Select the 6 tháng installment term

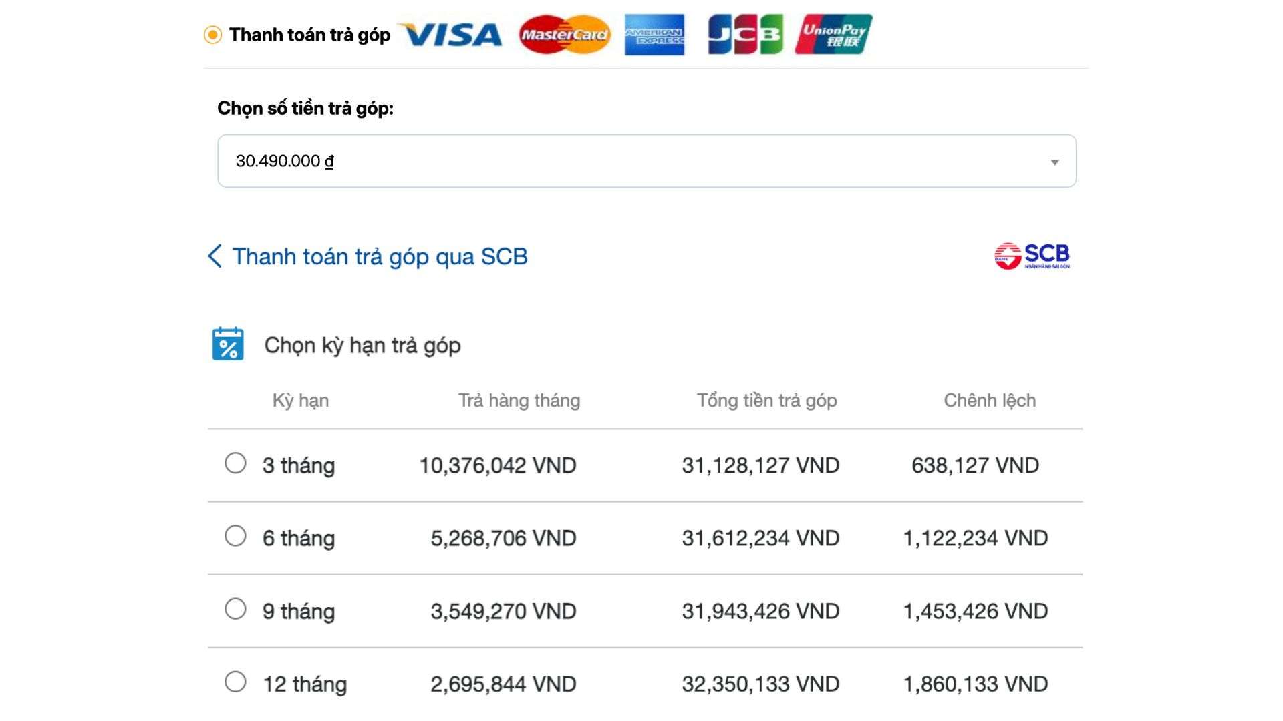(235, 535)
